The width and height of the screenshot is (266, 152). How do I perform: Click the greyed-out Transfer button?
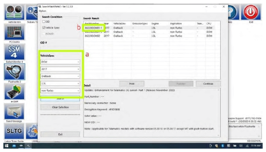coord(181,84)
